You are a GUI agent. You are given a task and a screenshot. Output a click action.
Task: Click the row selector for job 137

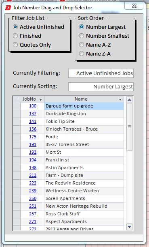(17, 114)
